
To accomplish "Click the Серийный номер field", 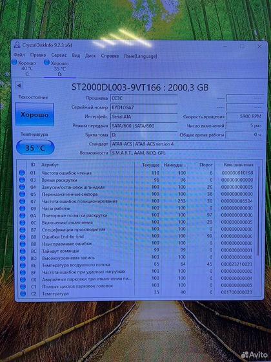I will point(144,107).
